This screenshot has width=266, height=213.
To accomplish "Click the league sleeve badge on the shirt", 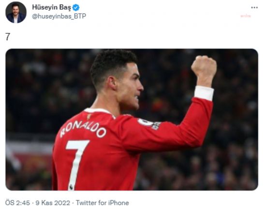I will pos(149,123).
